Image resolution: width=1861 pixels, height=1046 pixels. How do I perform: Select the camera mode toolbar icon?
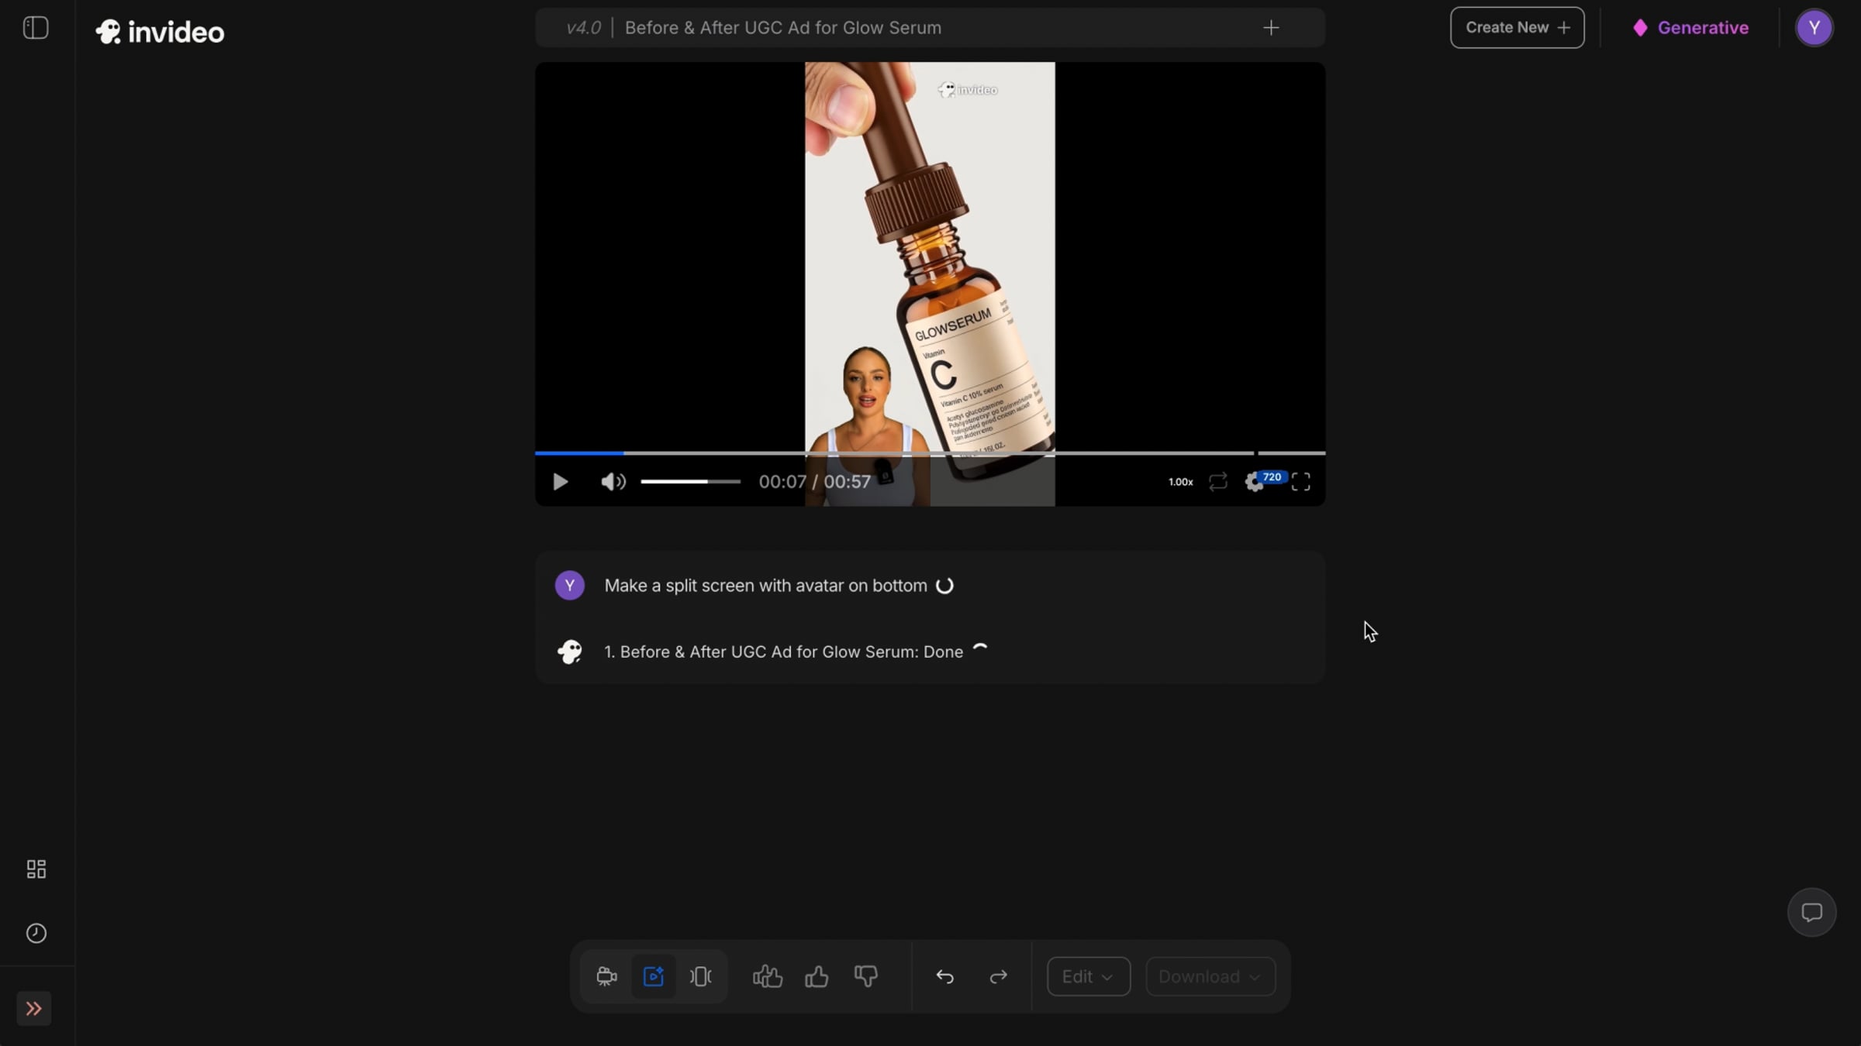pyautogui.click(x=606, y=977)
